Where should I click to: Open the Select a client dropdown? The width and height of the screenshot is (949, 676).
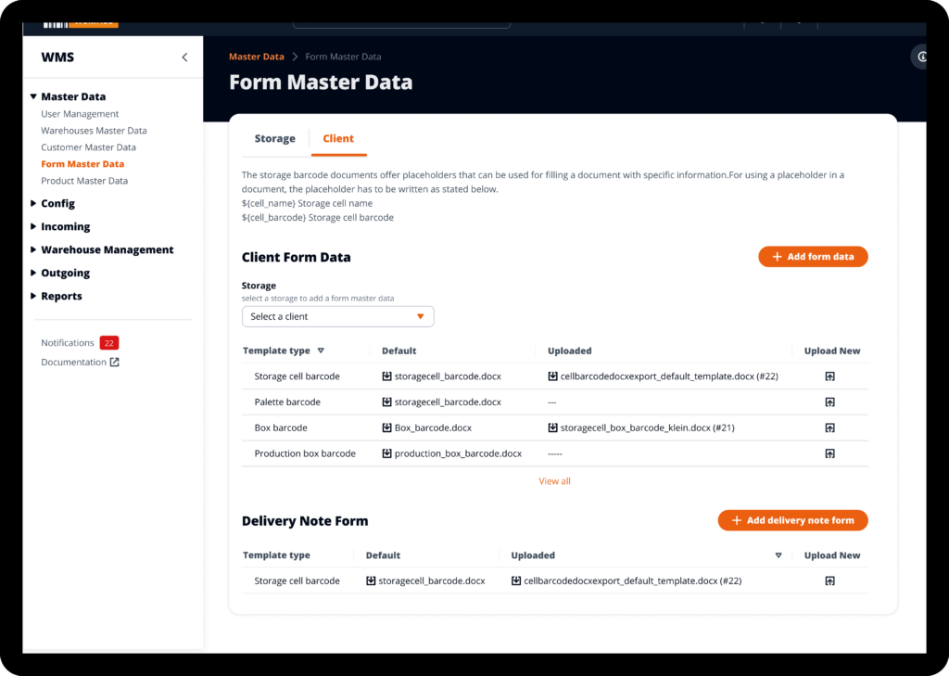tap(337, 317)
